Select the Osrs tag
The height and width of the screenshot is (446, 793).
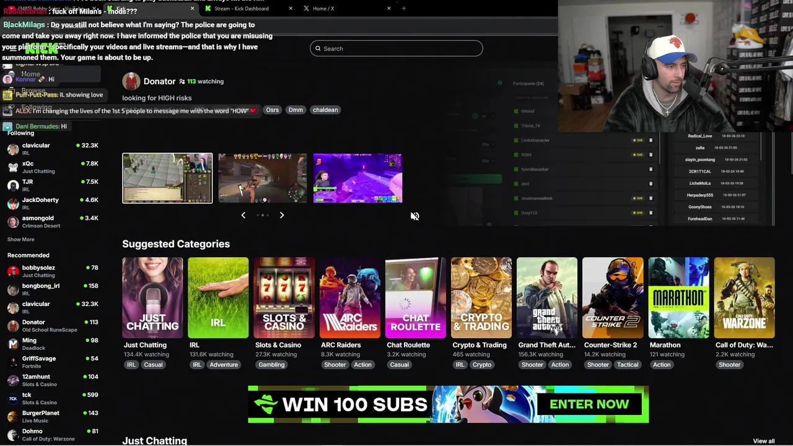[x=272, y=110]
